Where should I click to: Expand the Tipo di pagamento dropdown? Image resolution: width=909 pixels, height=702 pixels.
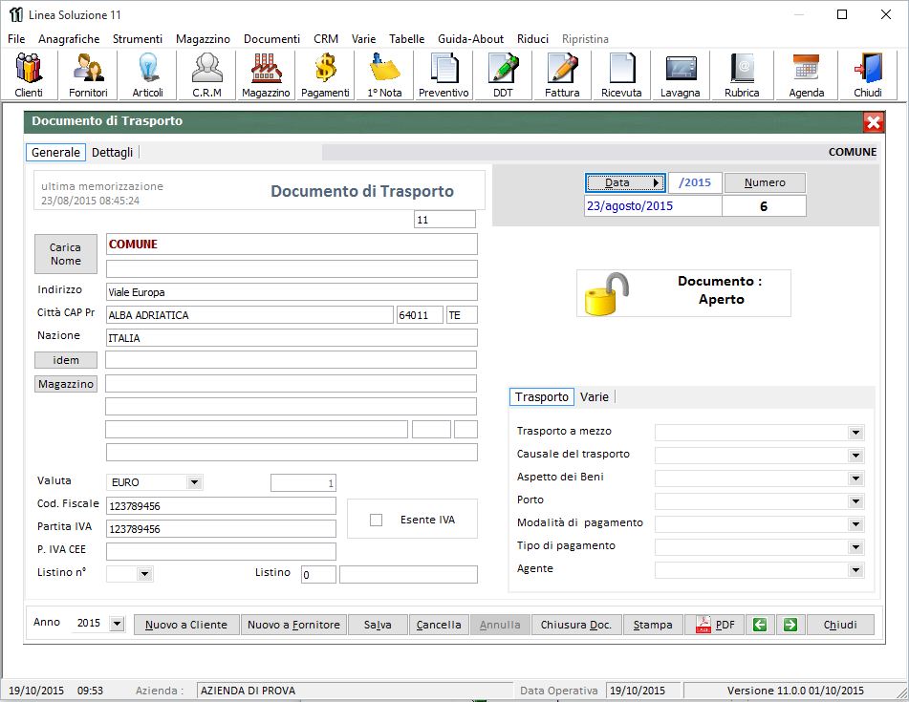pos(855,547)
